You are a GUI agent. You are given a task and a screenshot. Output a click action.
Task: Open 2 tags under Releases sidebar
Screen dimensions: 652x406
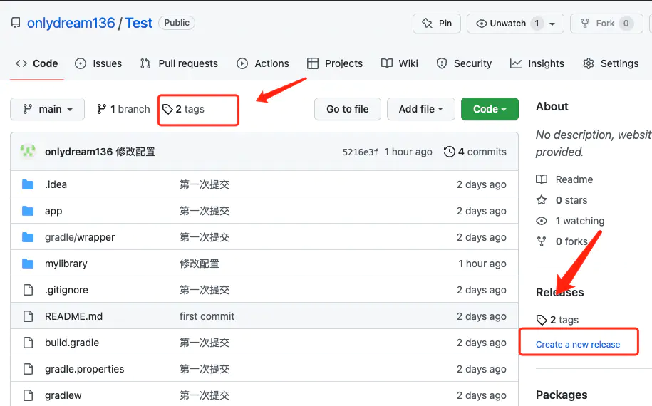coord(557,320)
